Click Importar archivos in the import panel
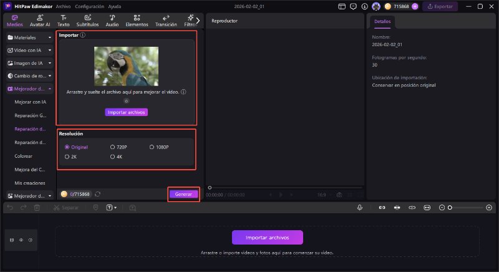Screen dimensions: 499x272 tap(127, 112)
